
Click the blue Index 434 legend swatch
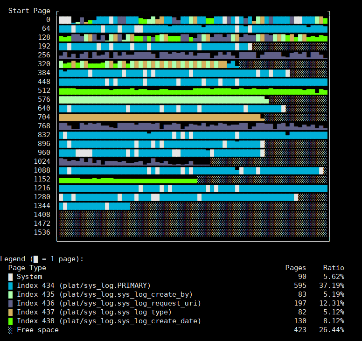tap(10, 285)
